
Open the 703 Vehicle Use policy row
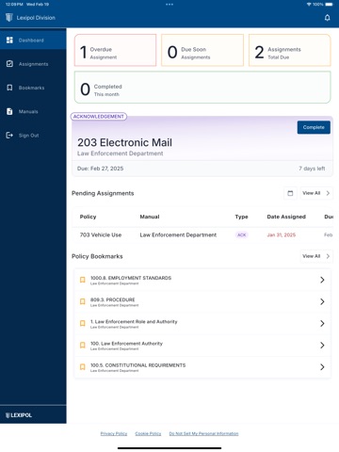click(202, 234)
